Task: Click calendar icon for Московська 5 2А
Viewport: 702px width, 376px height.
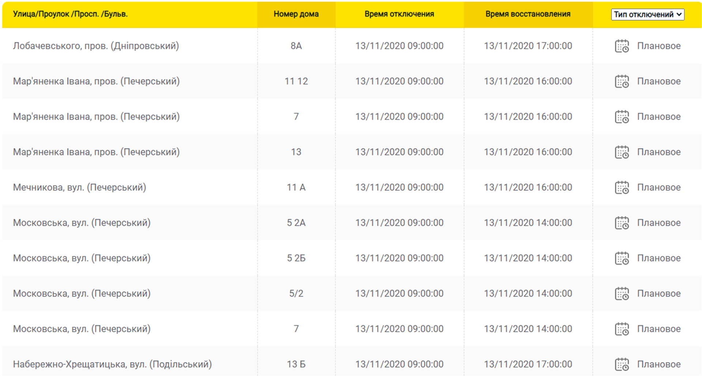Action: [x=622, y=223]
